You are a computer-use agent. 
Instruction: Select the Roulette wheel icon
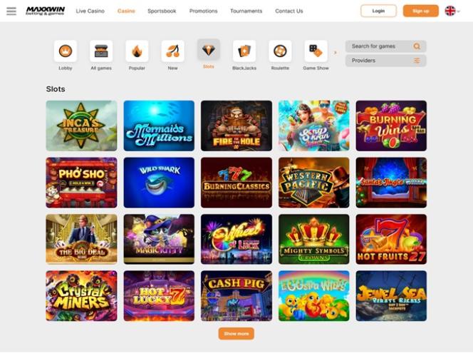280,51
